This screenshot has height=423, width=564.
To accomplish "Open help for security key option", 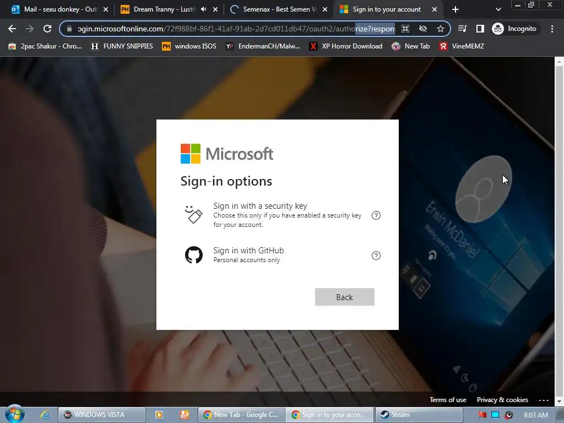I will pyautogui.click(x=376, y=215).
